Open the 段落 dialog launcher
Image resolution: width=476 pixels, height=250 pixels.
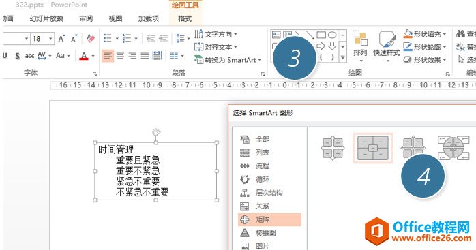(263, 74)
